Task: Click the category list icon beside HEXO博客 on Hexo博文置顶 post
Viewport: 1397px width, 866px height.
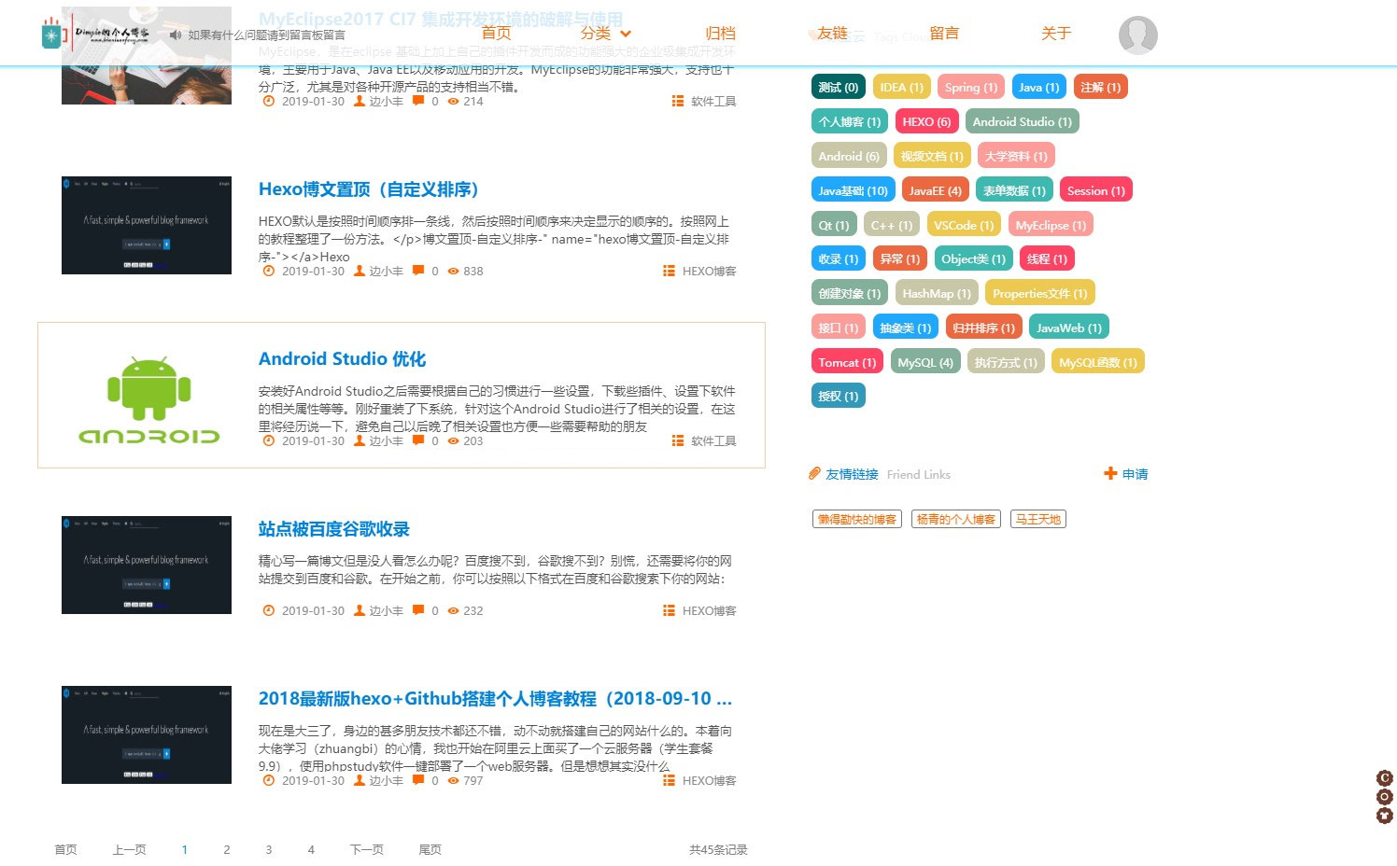Action: click(669, 272)
